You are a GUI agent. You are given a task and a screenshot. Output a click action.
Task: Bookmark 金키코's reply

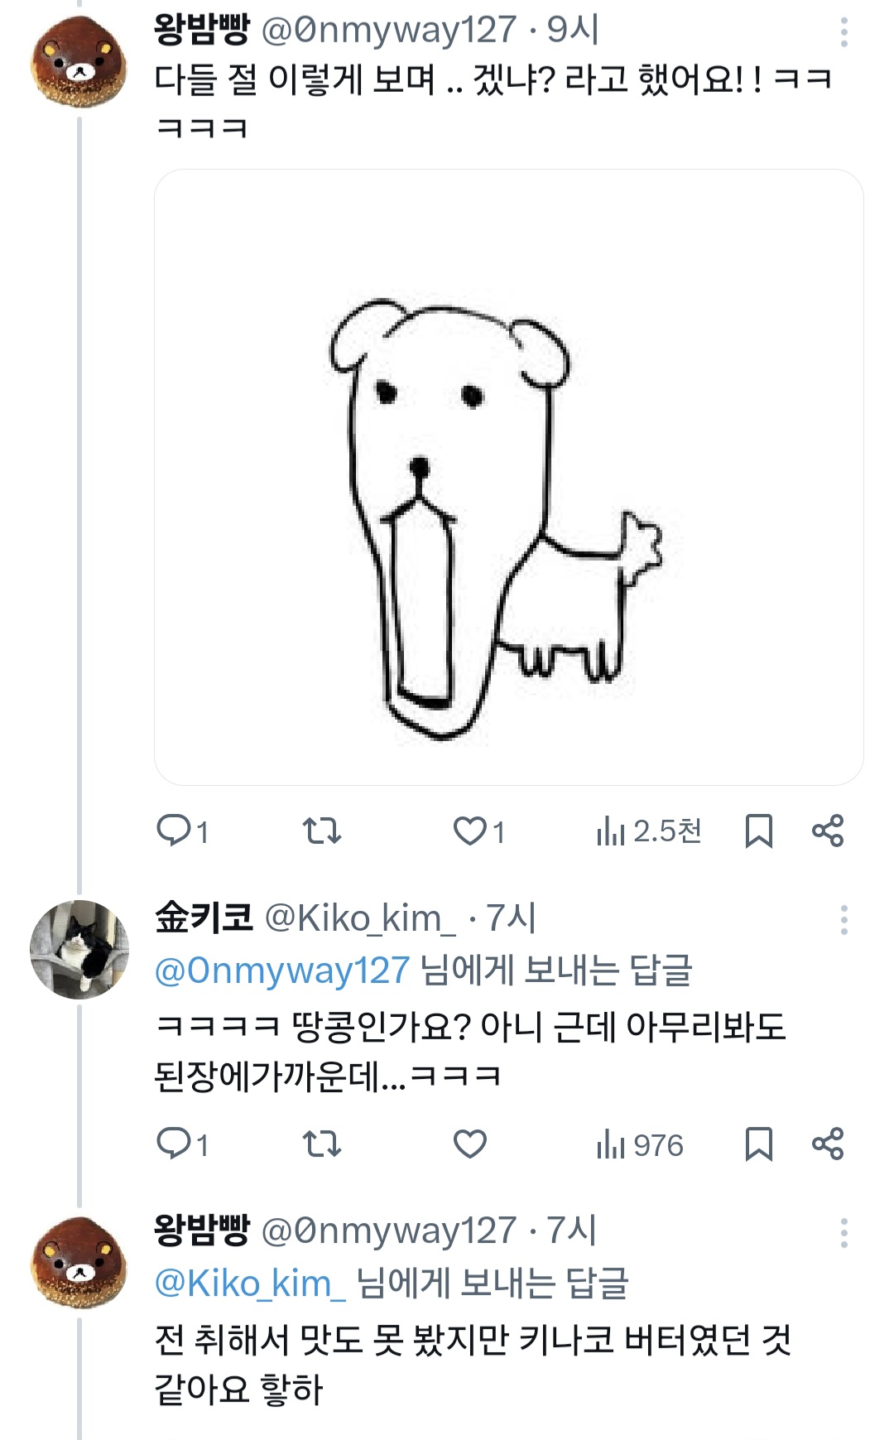758,1144
